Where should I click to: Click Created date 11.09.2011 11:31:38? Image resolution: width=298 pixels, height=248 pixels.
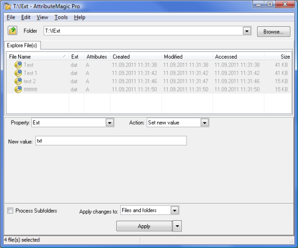(134, 65)
